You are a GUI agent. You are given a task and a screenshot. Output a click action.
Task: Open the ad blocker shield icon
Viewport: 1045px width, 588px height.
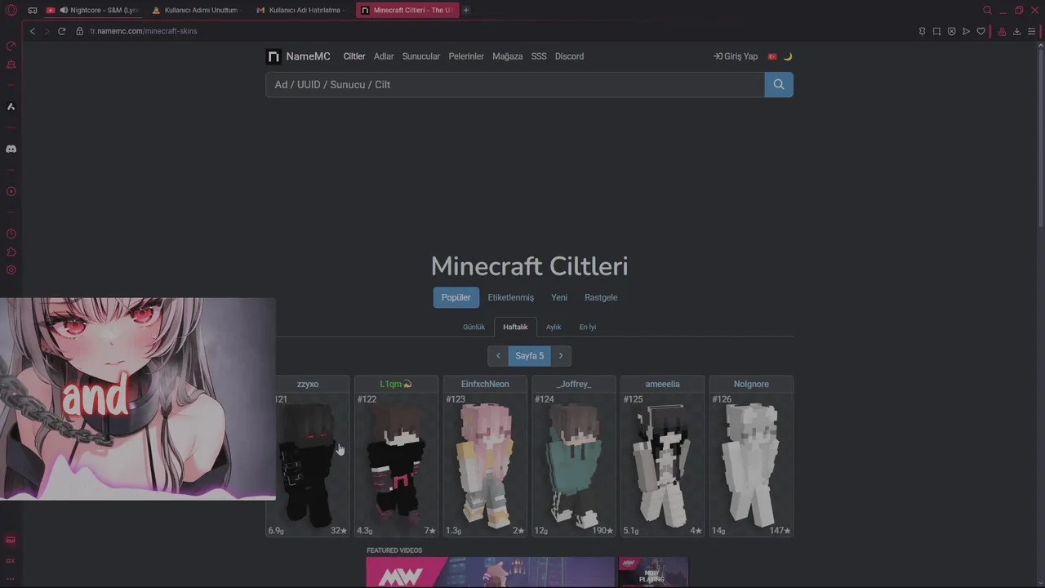pyautogui.click(x=951, y=31)
